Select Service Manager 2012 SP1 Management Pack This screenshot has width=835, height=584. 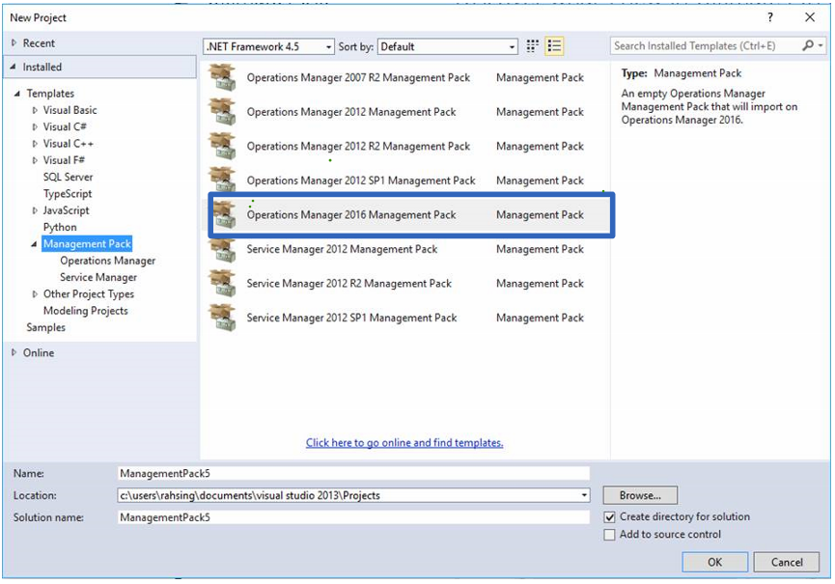point(408,318)
